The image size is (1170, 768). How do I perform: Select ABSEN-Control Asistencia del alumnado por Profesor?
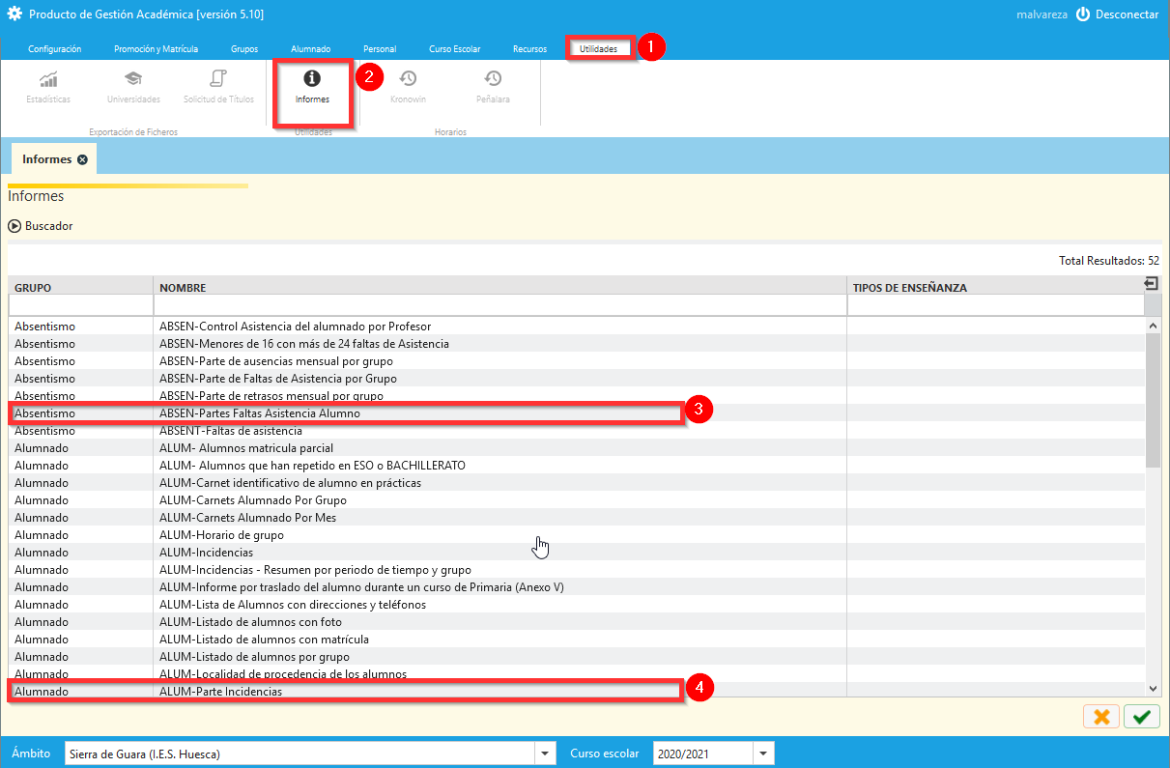pos(576,327)
